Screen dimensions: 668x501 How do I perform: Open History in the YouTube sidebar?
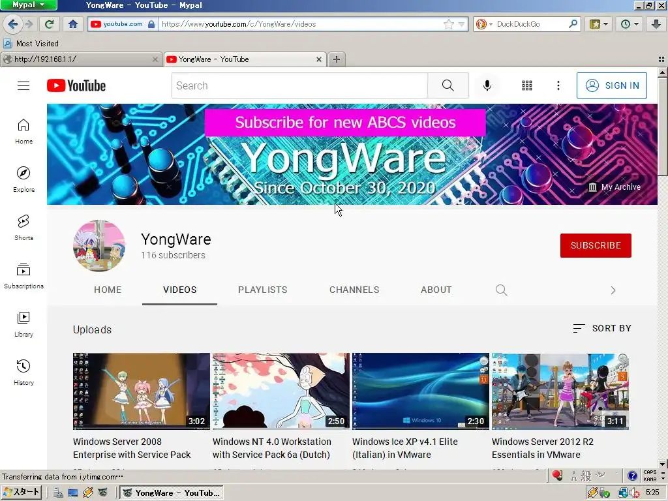[x=23, y=372]
